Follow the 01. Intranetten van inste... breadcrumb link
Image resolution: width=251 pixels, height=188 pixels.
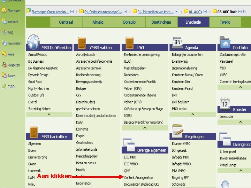(155, 12)
